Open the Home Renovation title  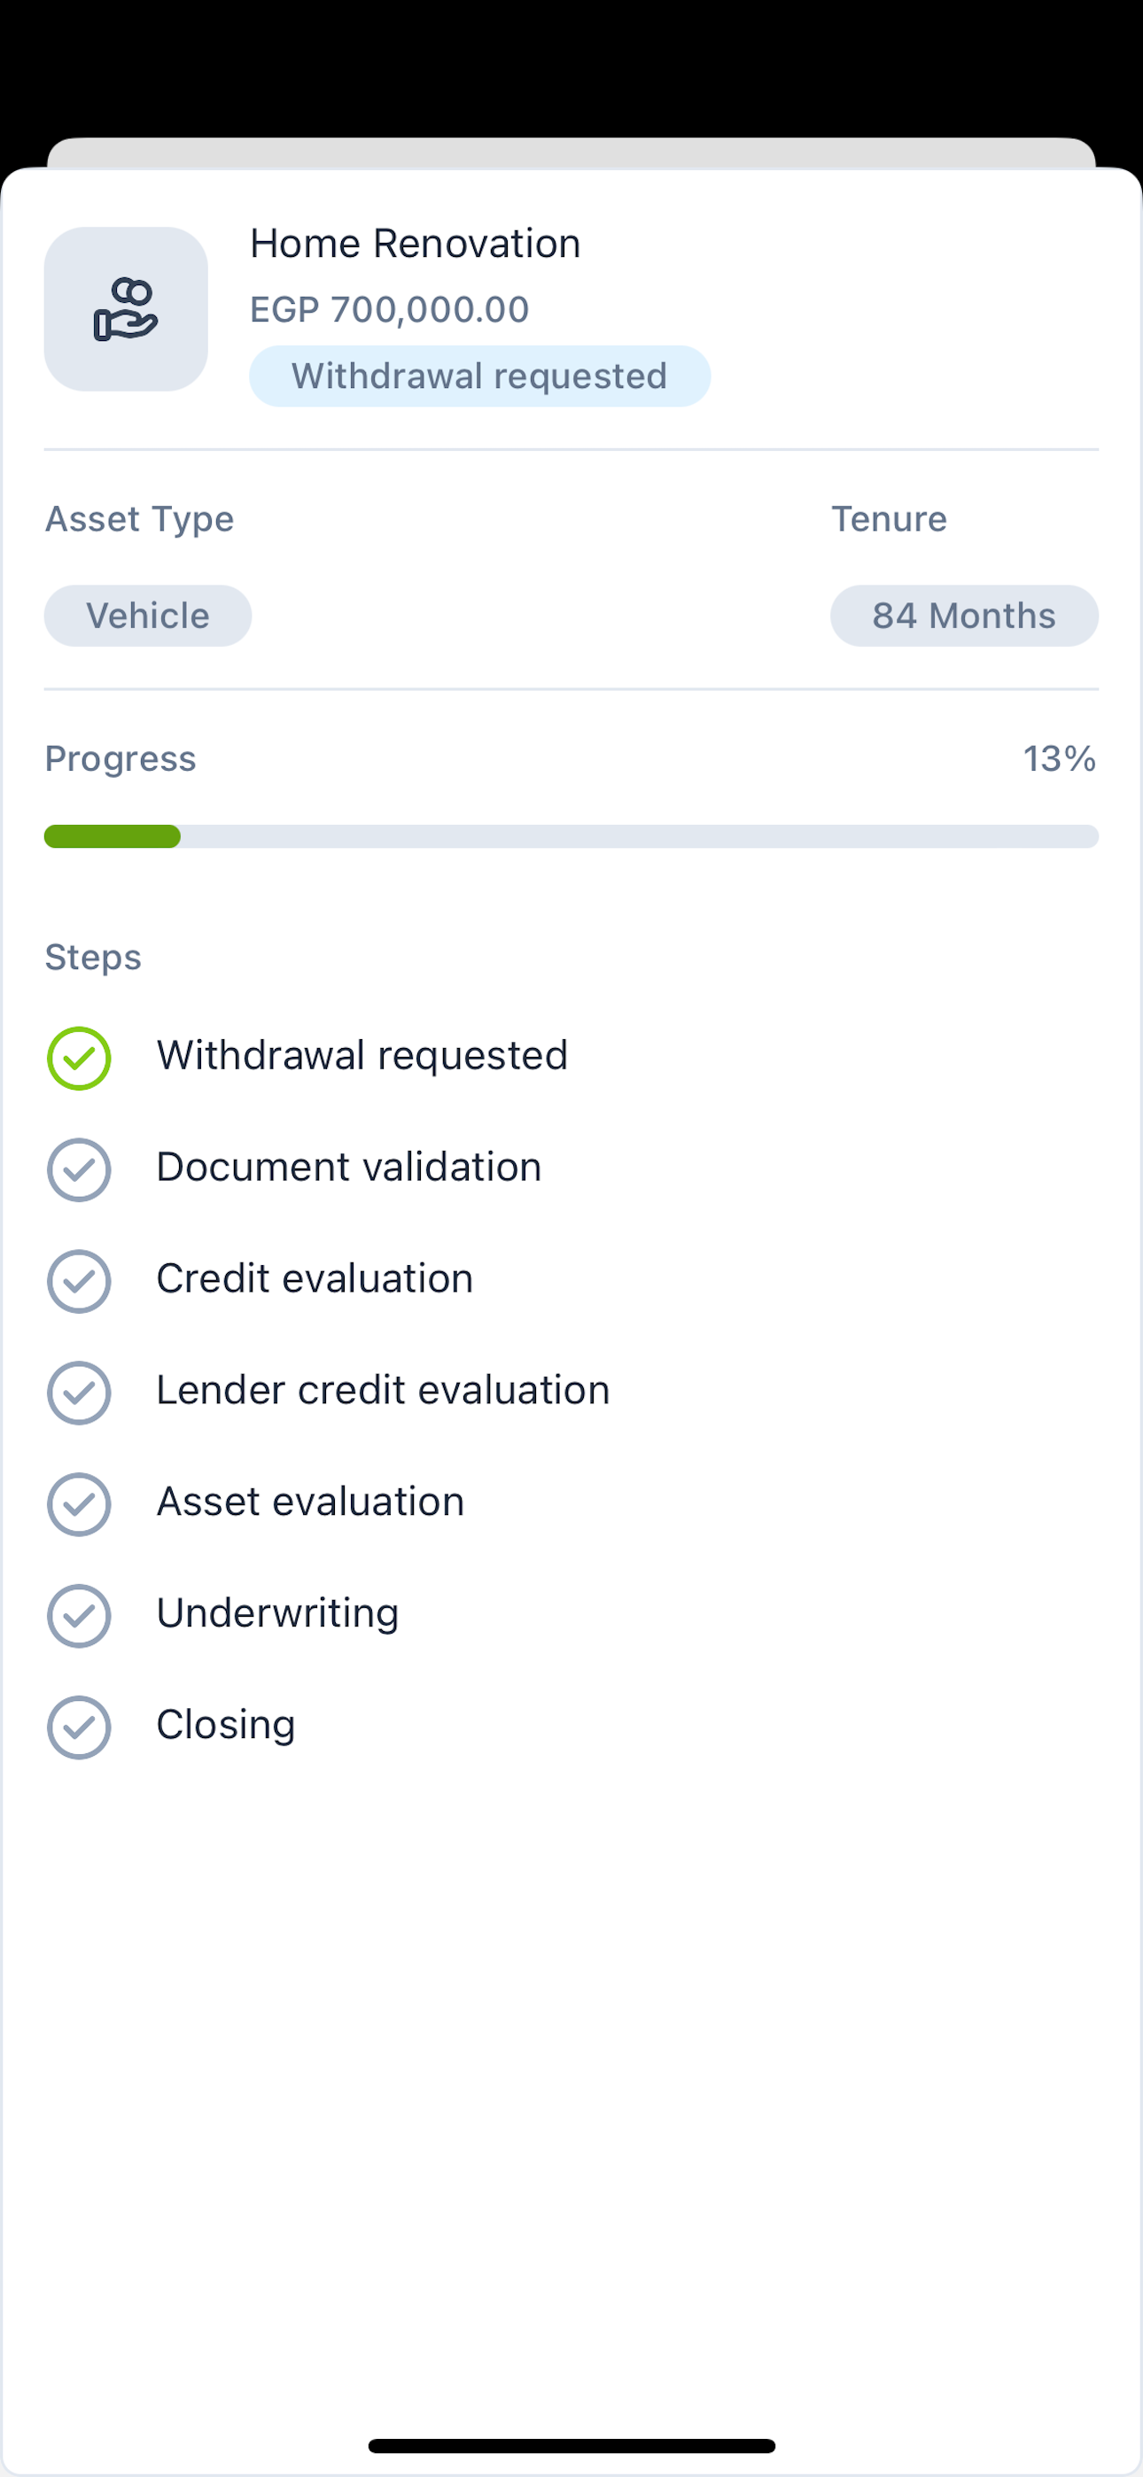coord(415,244)
